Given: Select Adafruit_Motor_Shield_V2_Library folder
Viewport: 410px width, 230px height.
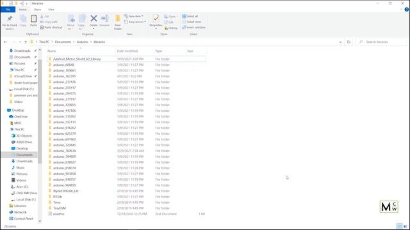Looking at the screenshot, I should [126, 59].
